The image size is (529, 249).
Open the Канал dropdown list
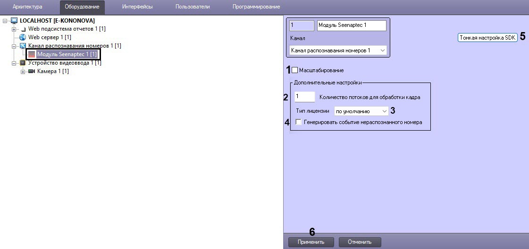tap(338, 50)
